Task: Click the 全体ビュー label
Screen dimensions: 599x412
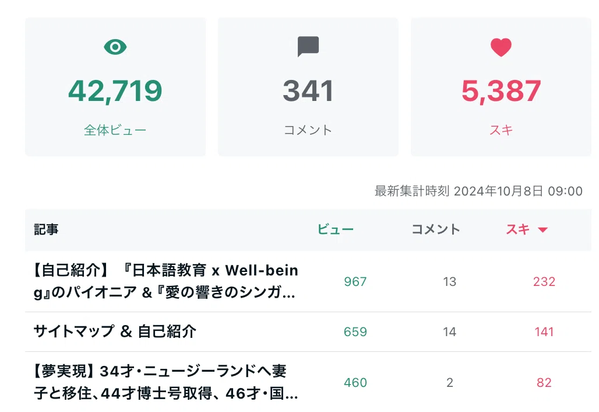Action: pyautogui.click(x=115, y=130)
